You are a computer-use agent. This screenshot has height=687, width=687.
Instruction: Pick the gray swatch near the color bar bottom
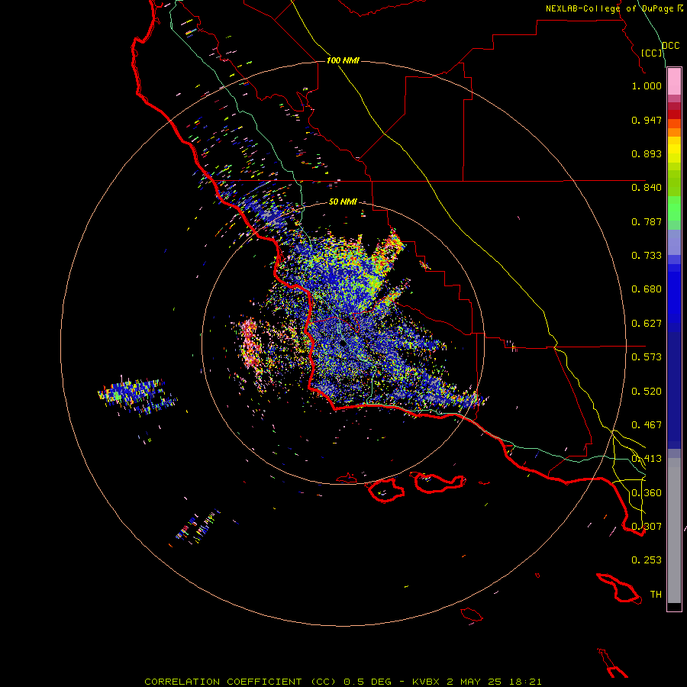click(674, 531)
